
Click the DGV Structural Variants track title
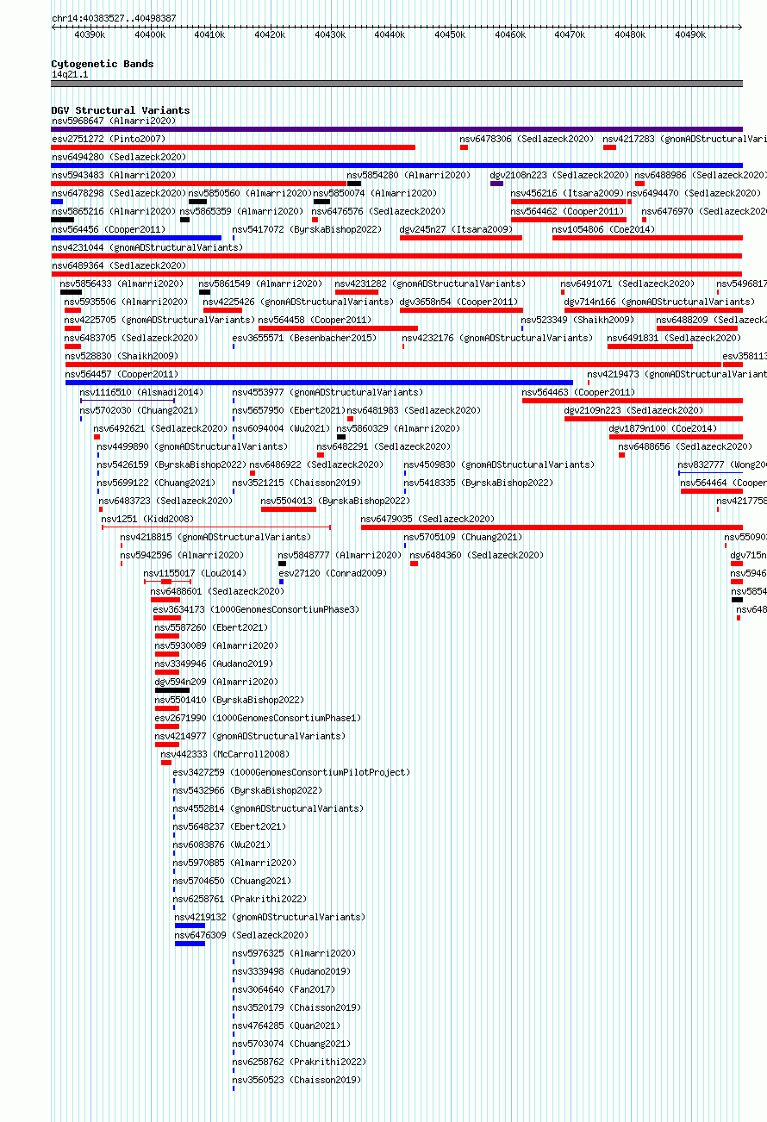tap(120, 110)
